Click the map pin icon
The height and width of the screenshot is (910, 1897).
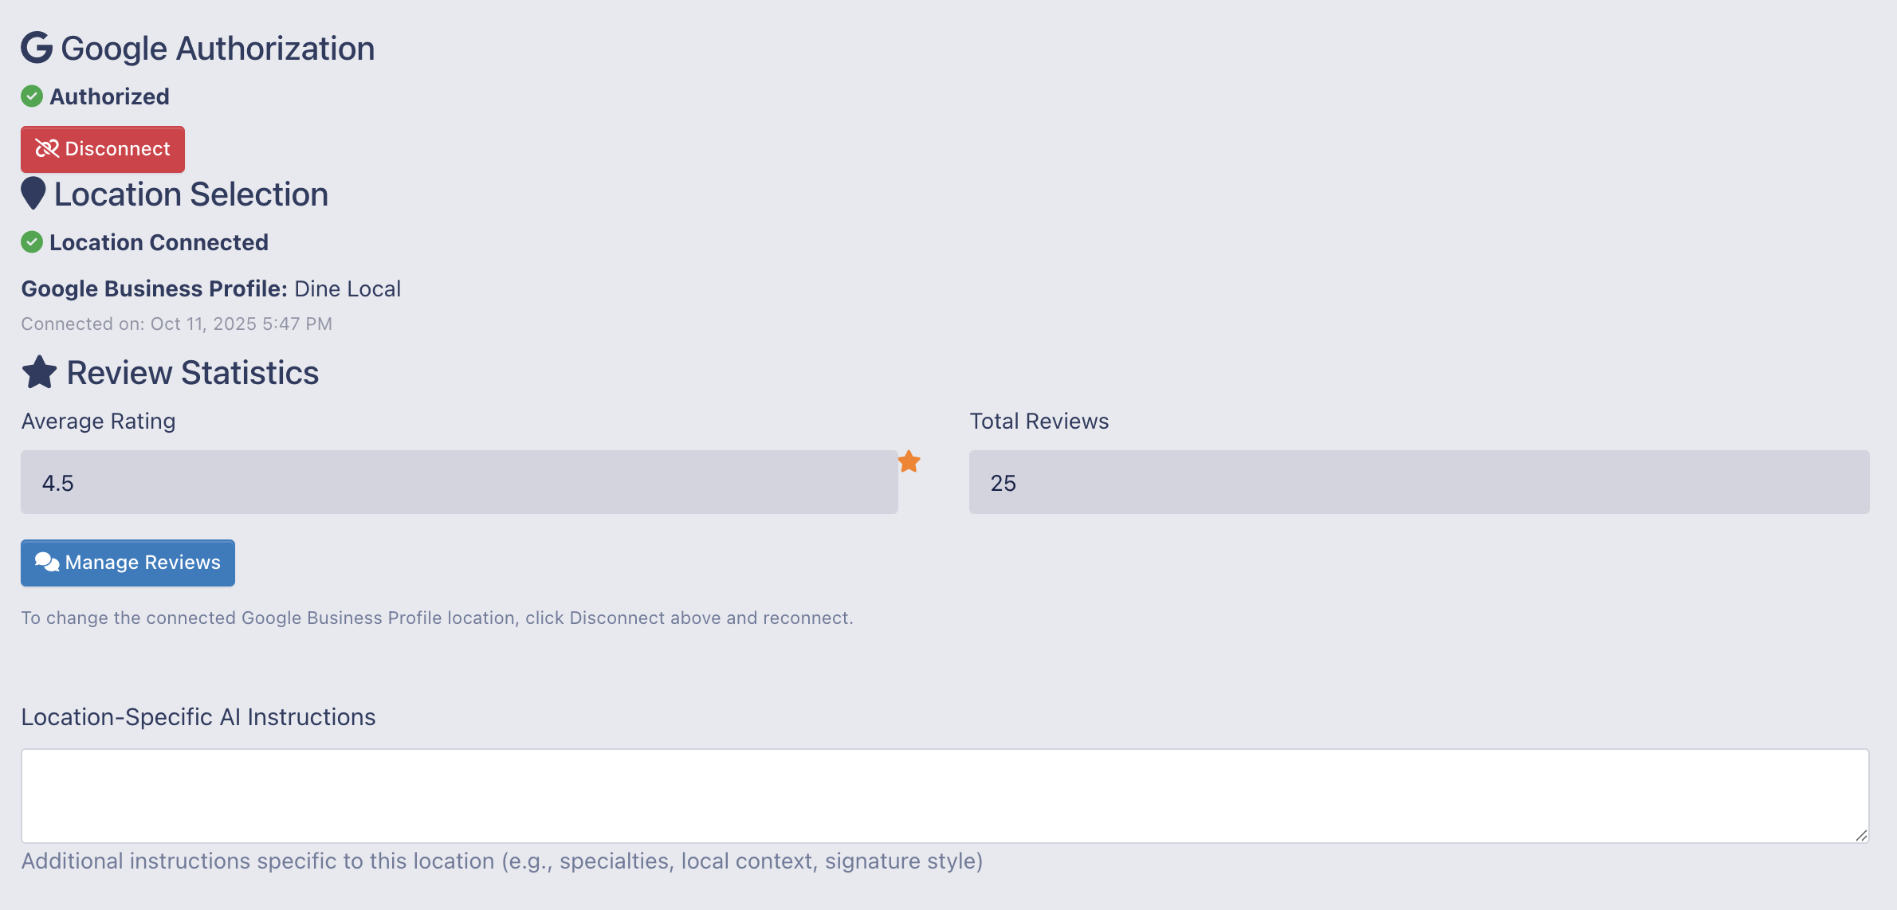pyautogui.click(x=33, y=194)
